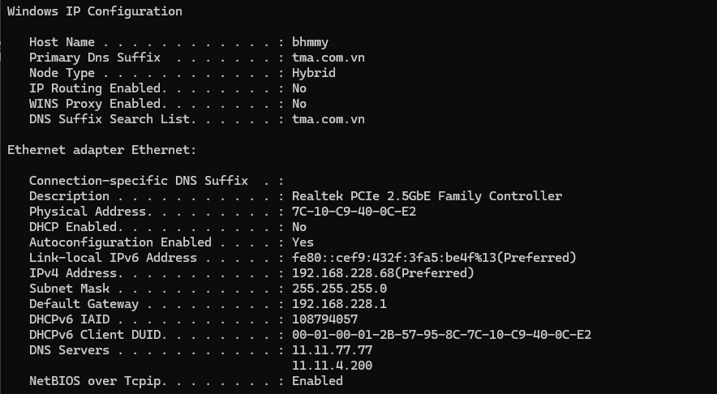Screen dimensions: 717x394
Task: Click the WINS Proxy Enabled value No
Action: pyautogui.click(x=299, y=104)
